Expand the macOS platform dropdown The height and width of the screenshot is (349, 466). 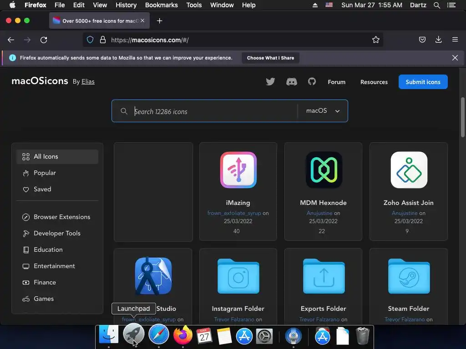pos(323,111)
